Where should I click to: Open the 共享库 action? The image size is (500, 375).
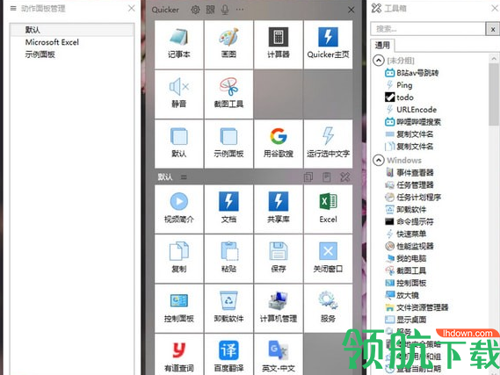(x=279, y=209)
